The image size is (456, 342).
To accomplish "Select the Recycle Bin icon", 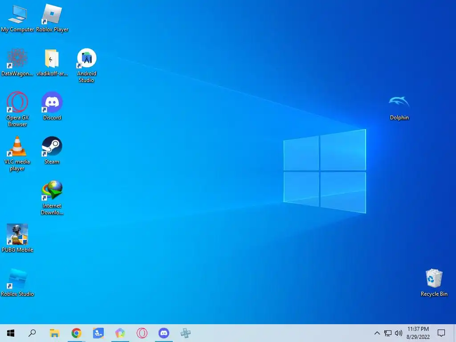I will (x=434, y=283).
